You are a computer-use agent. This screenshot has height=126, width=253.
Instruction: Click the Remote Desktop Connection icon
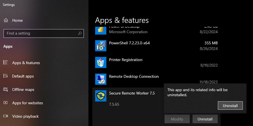click(x=101, y=79)
